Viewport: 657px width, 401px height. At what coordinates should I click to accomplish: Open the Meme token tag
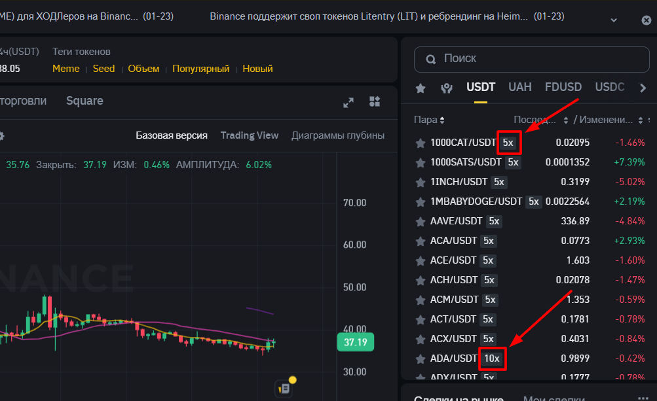click(x=66, y=69)
